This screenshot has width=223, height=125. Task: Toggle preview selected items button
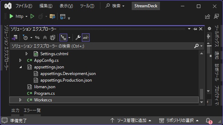(x=86, y=37)
